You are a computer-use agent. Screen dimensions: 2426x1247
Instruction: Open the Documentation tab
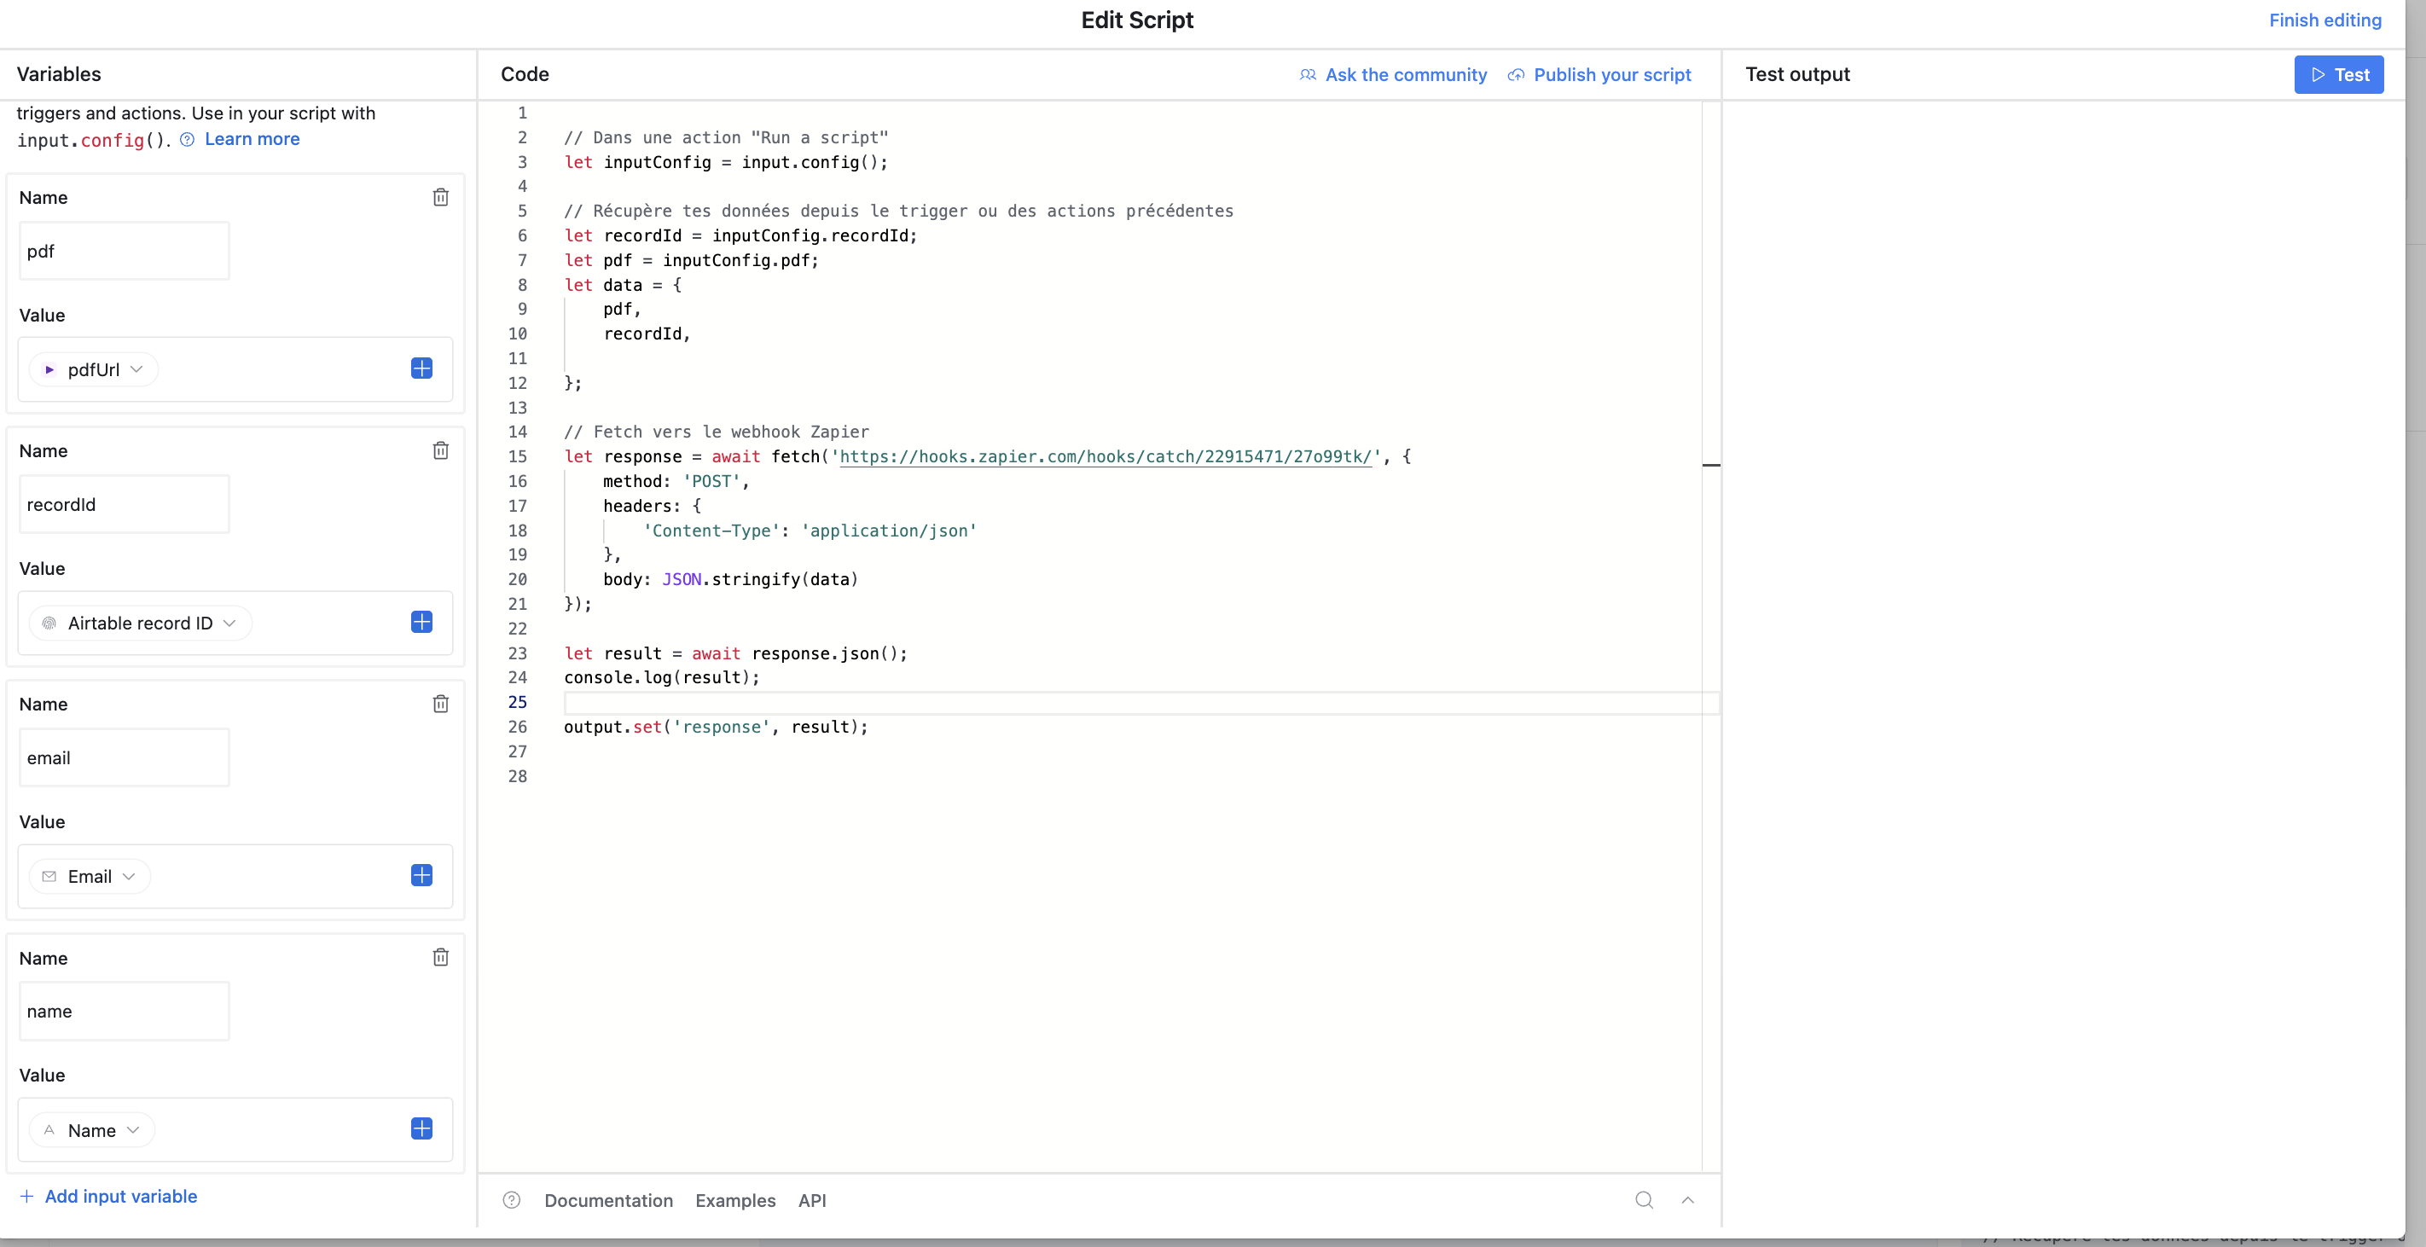(608, 1200)
